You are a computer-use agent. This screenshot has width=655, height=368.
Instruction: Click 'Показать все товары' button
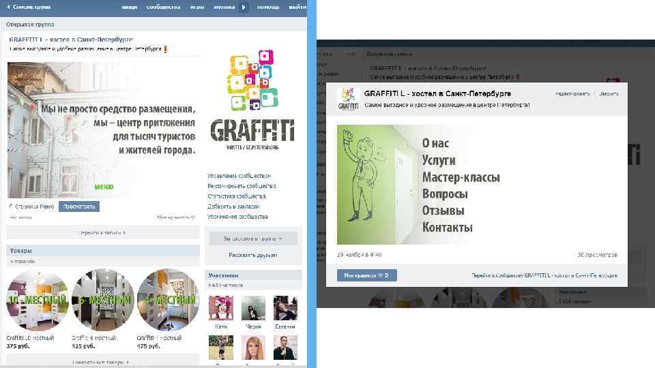click(x=103, y=362)
